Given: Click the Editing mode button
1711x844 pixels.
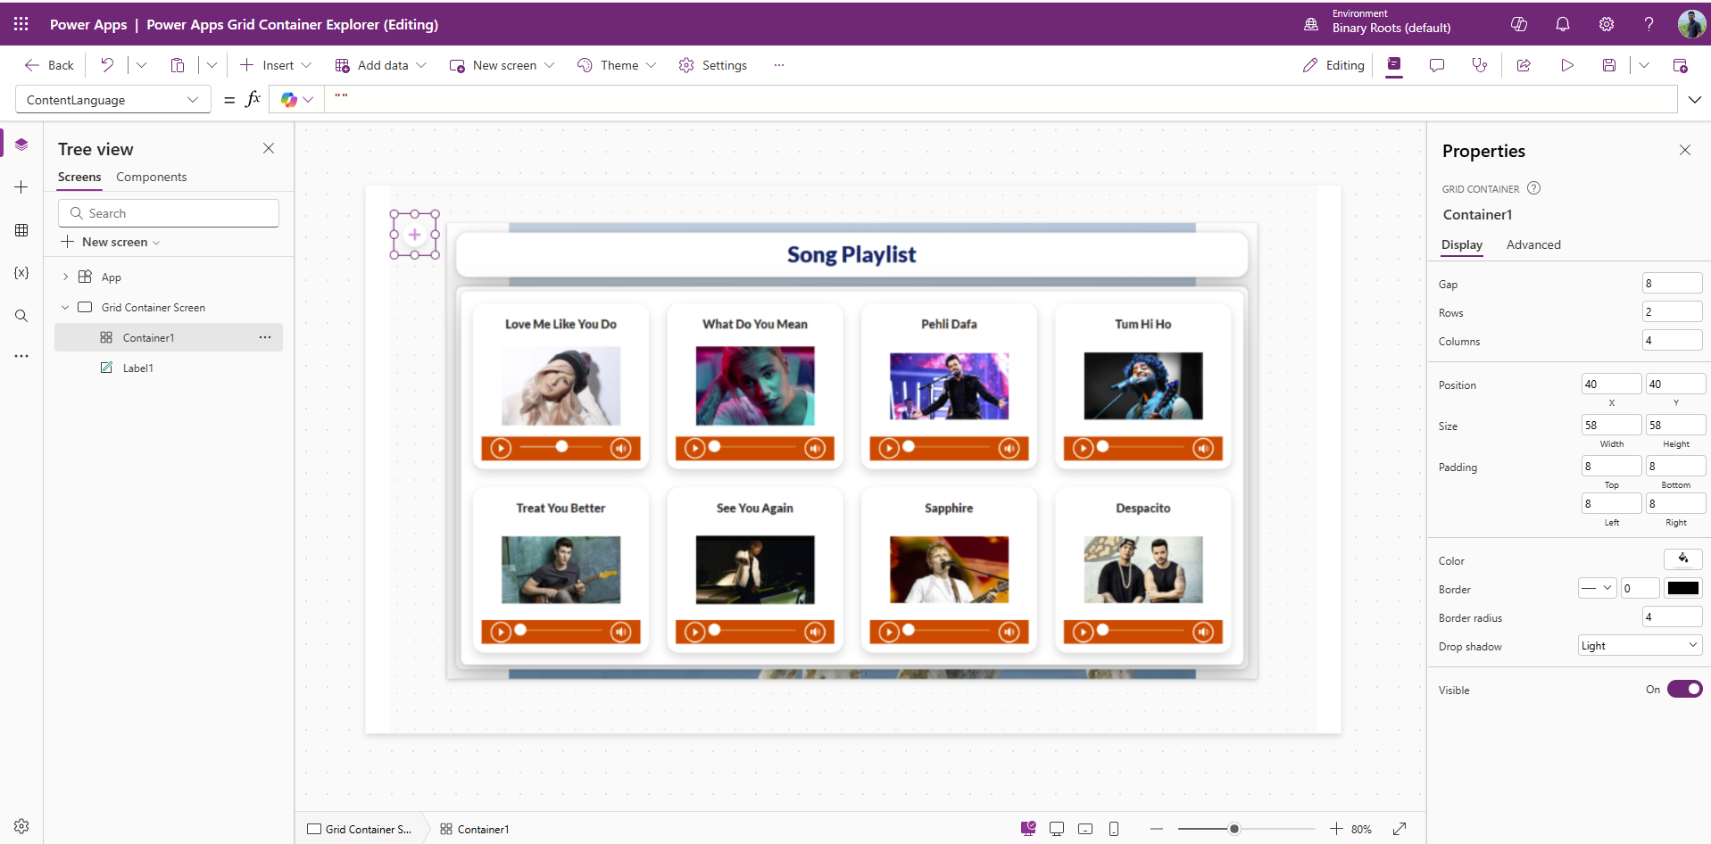Looking at the screenshot, I should (1333, 65).
